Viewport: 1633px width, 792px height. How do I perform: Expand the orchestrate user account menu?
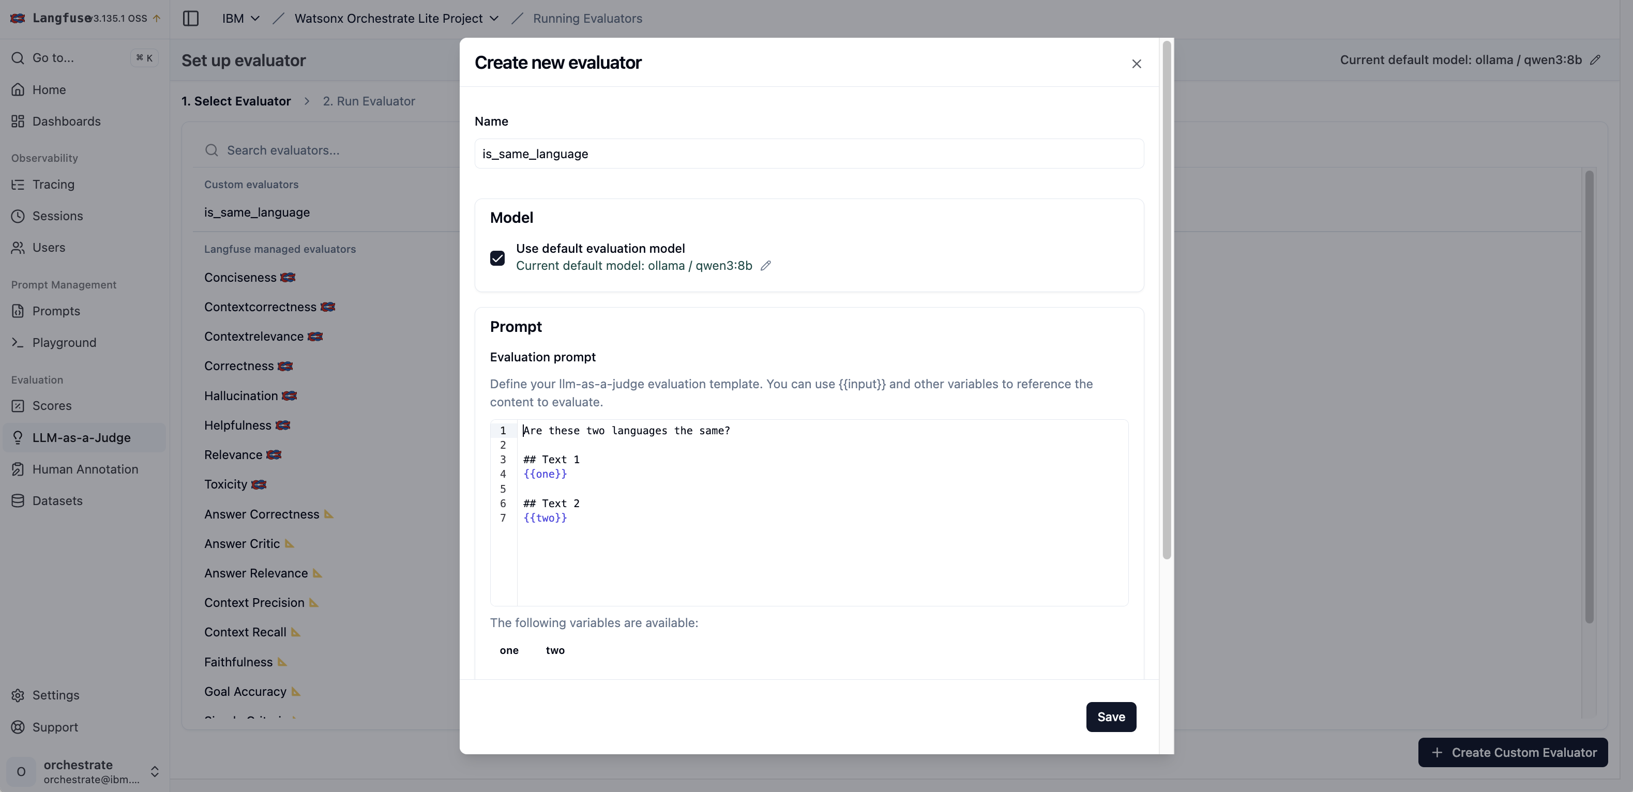tap(154, 771)
